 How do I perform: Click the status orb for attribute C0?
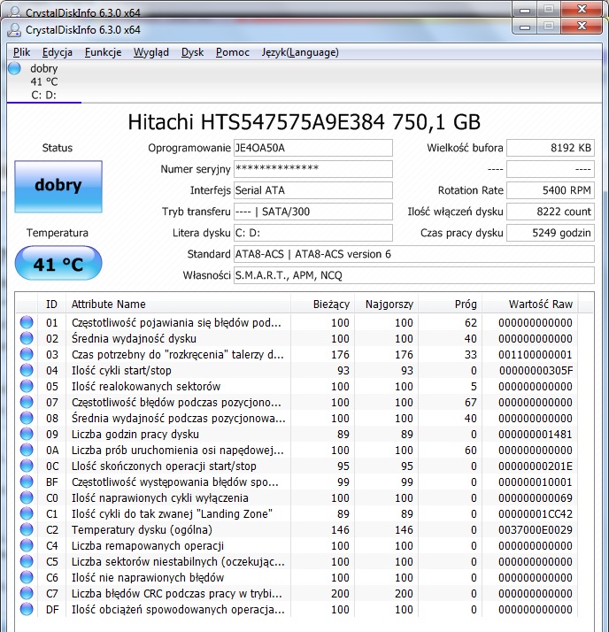pos(27,497)
